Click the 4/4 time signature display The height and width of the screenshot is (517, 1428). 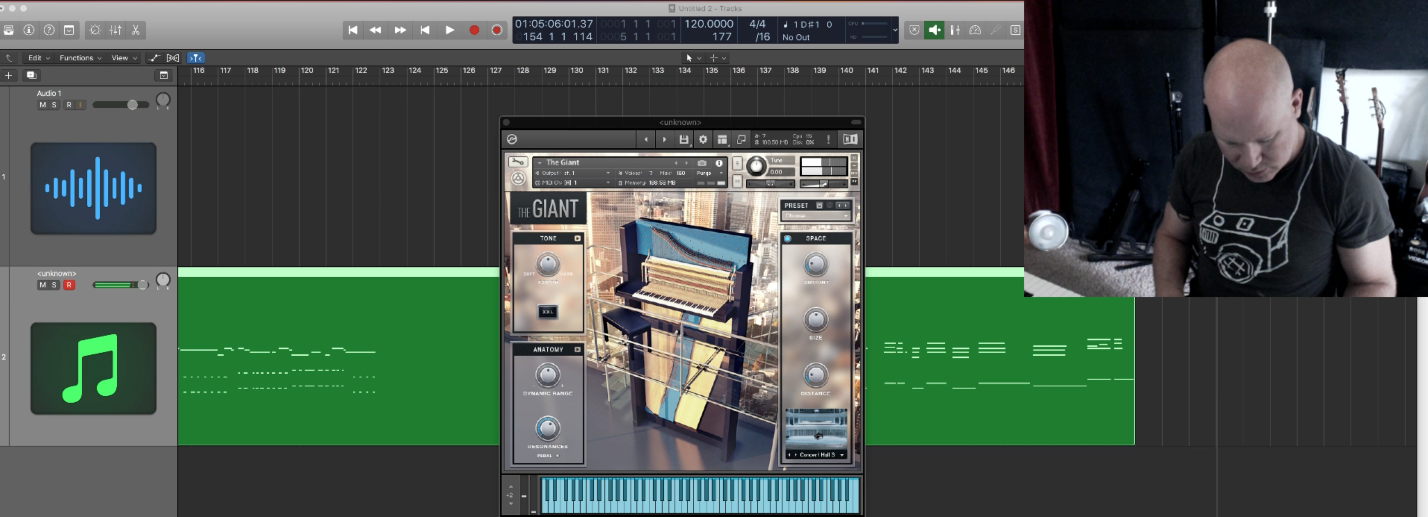[x=757, y=24]
